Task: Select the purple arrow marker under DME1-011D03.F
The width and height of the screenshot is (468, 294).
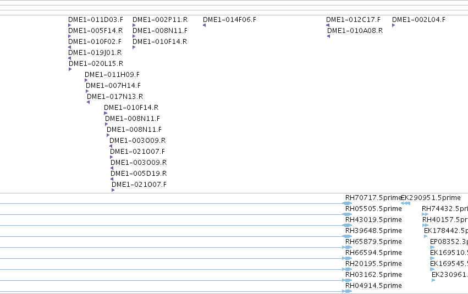Action: click(x=69, y=25)
